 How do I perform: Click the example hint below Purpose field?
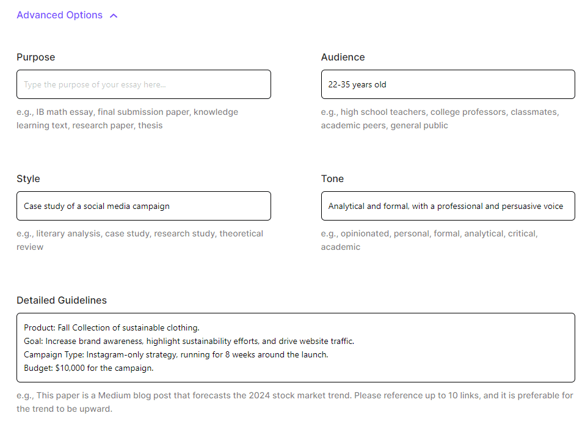127,119
